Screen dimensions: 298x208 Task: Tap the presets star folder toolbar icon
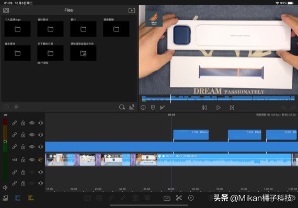coord(135,198)
